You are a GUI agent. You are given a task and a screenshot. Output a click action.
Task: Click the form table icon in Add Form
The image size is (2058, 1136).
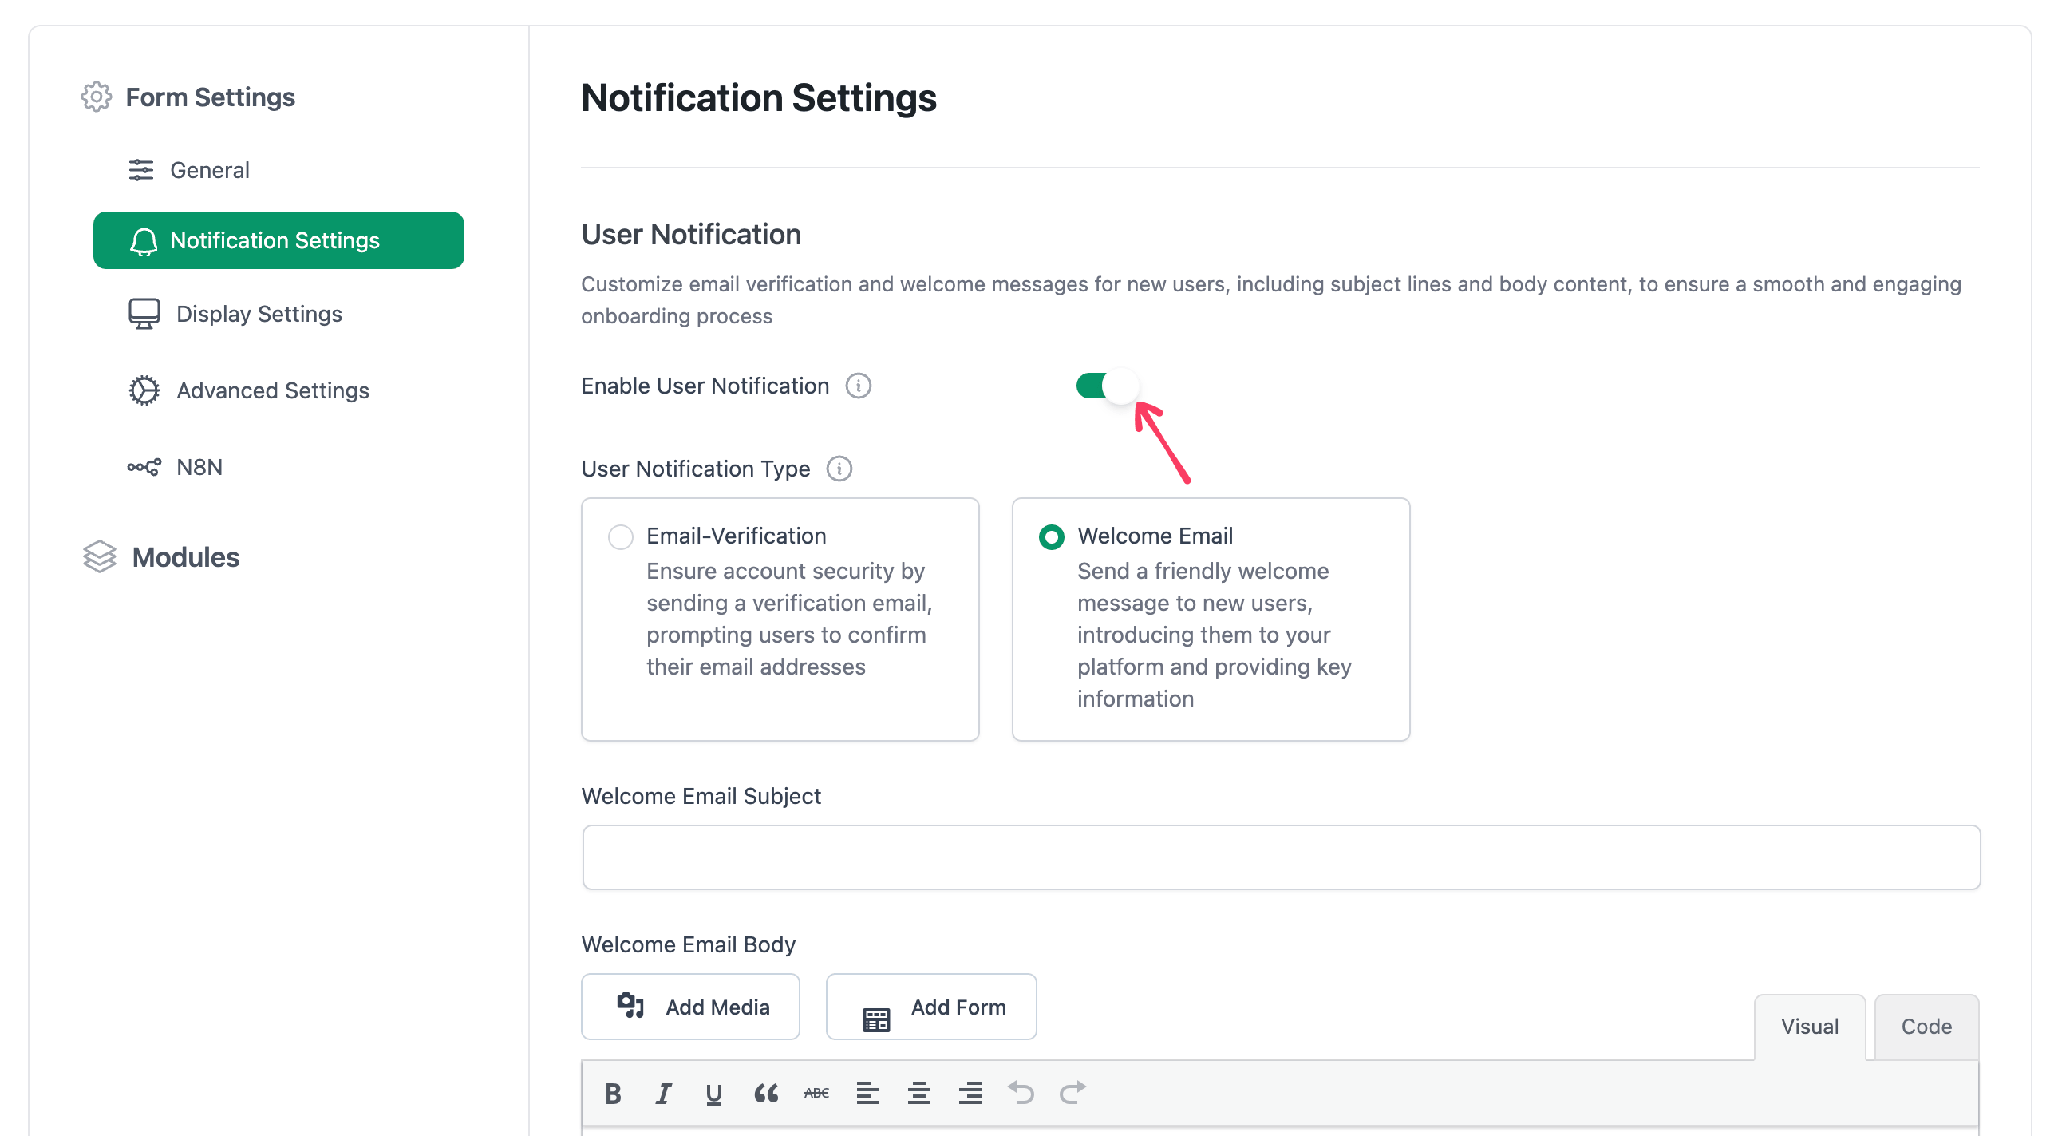click(875, 1020)
